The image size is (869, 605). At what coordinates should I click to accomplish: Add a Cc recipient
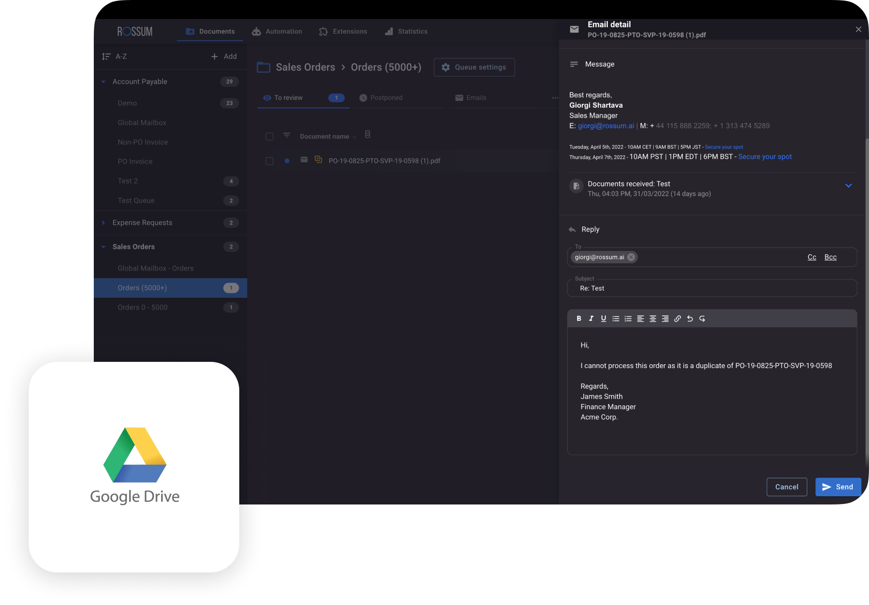pos(812,258)
